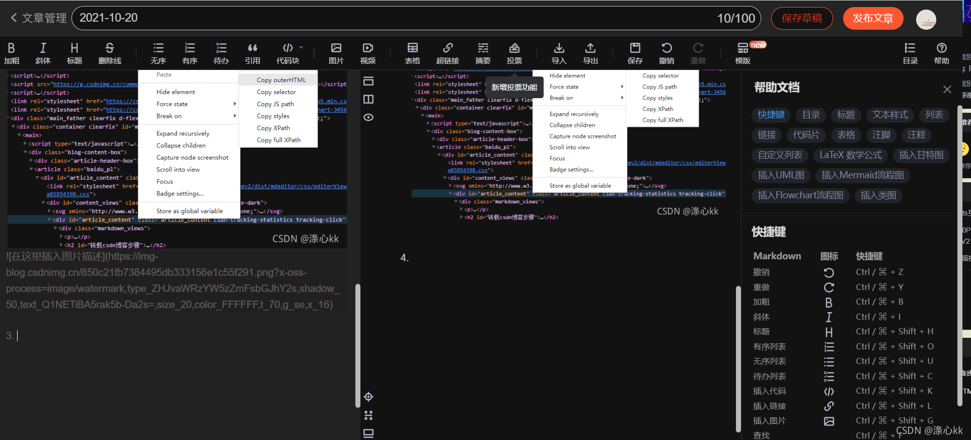The height and width of the screenshot is (440, 971).
Task: Toggle split column view icon in divider
Action: click(x=368, y=99)
